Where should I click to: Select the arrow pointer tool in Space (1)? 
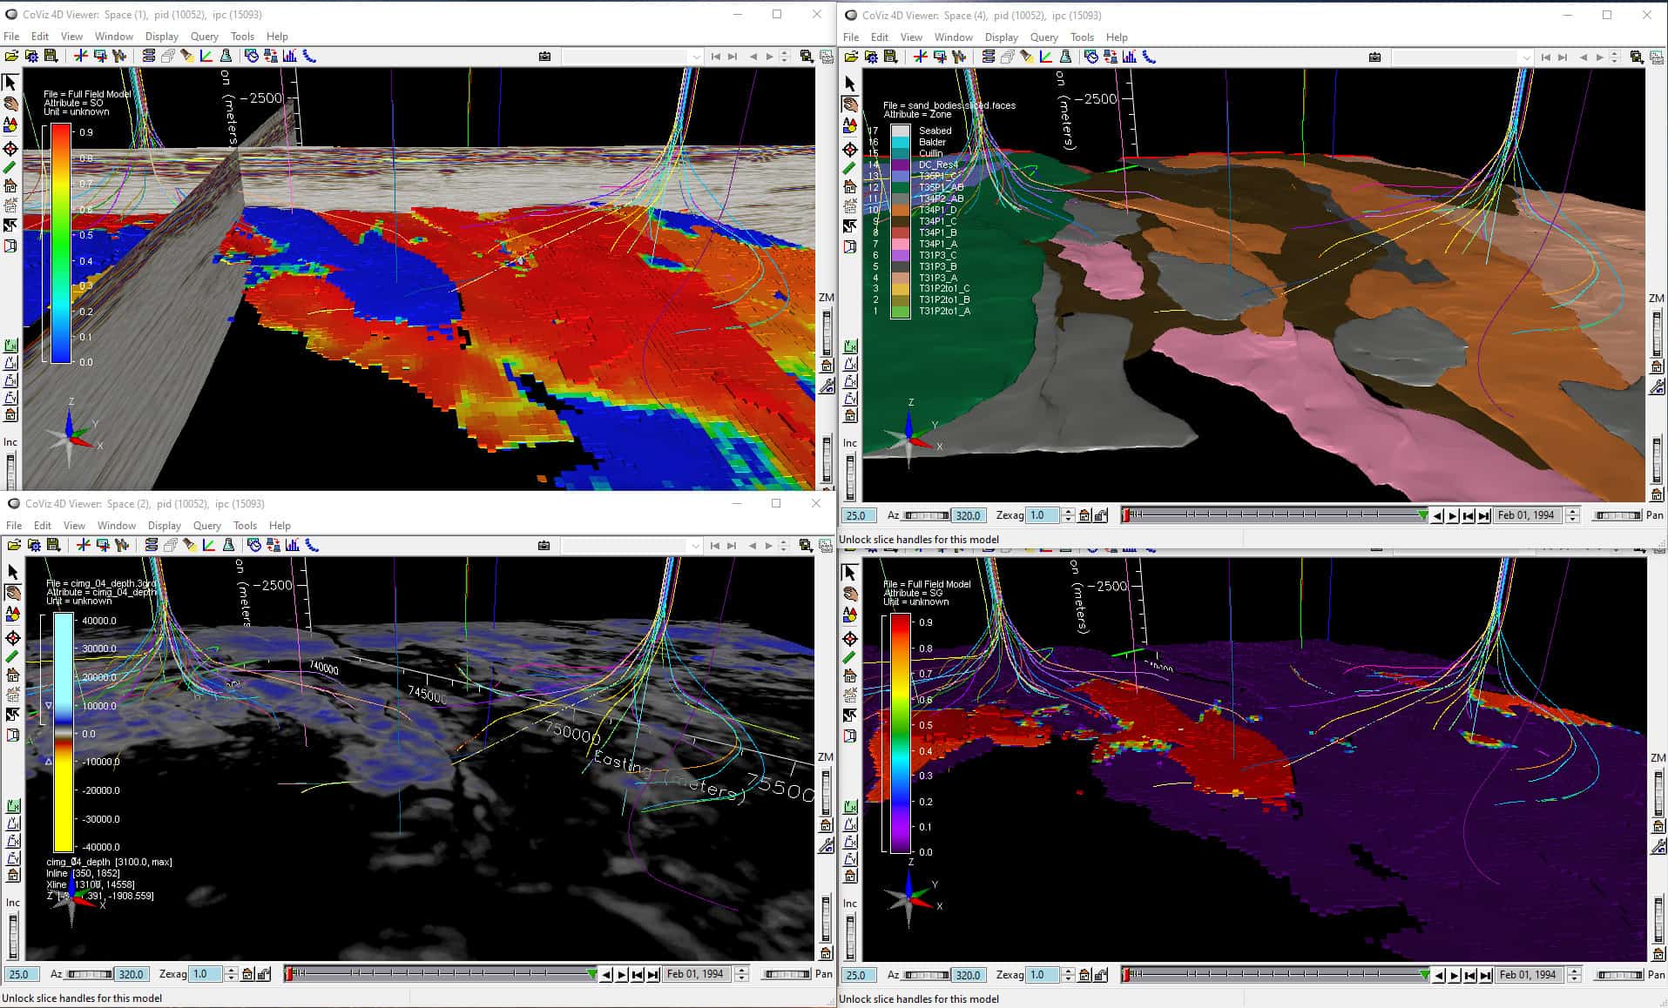click(10, 83)
